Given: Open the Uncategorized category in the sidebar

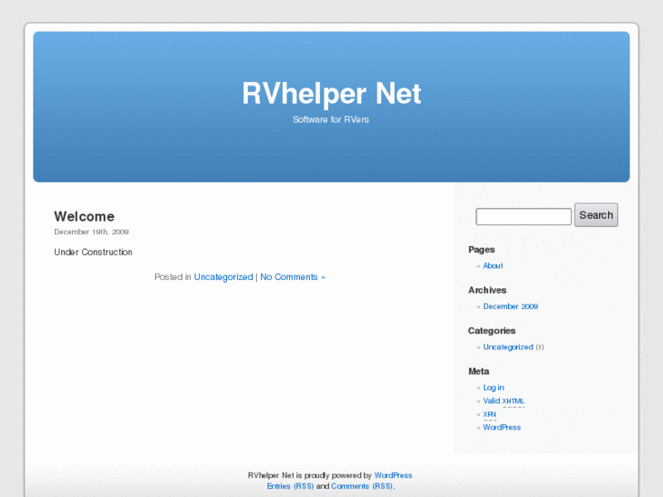Looking at the screenshot, I should (508, 347).
